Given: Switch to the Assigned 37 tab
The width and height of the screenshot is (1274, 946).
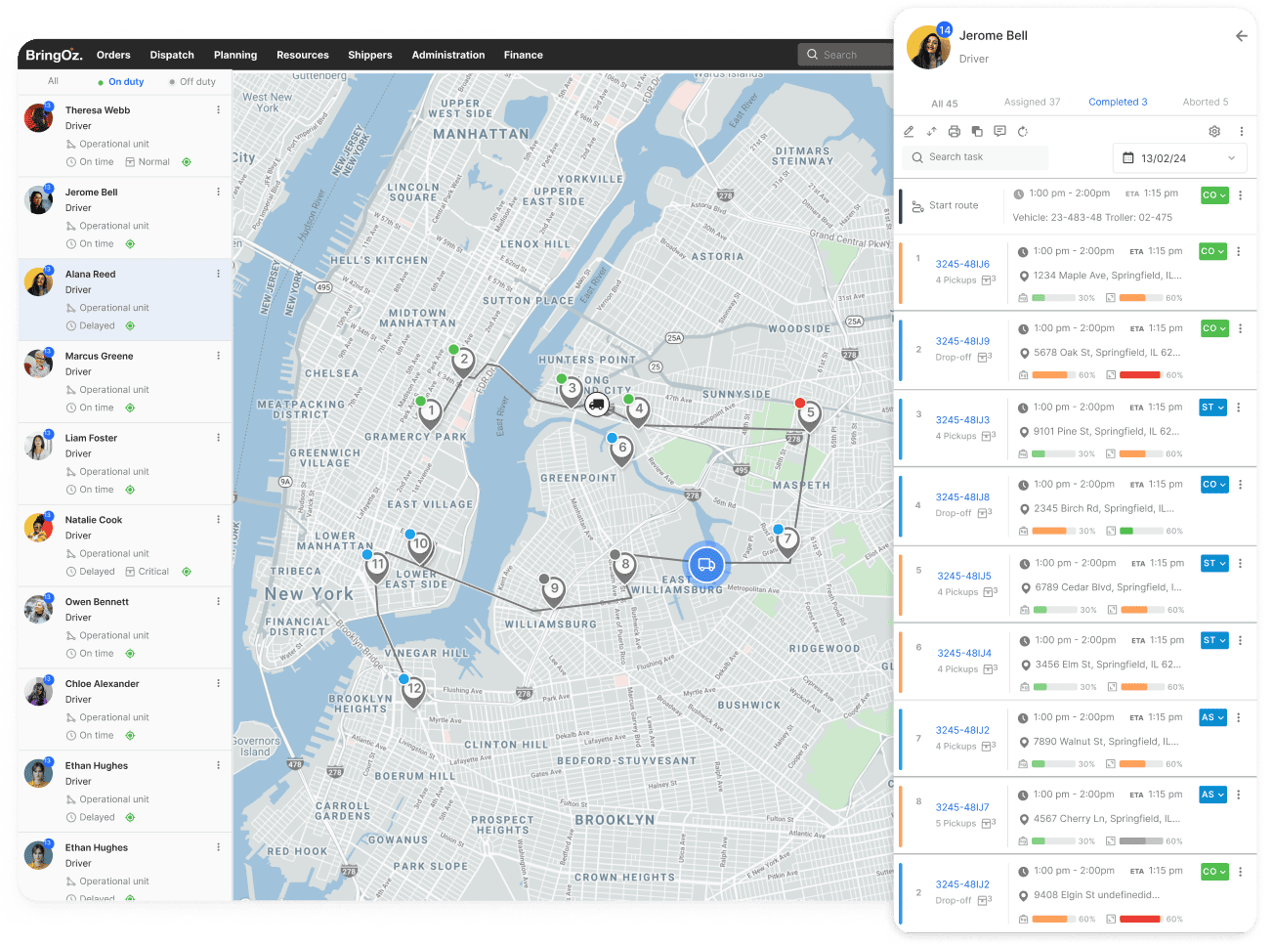Looking at the screenshot, I should [1032, 102].
